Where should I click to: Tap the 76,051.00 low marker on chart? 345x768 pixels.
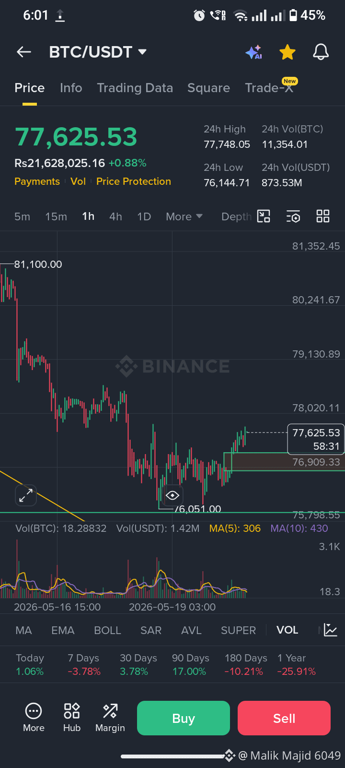(x=197, y=509)
